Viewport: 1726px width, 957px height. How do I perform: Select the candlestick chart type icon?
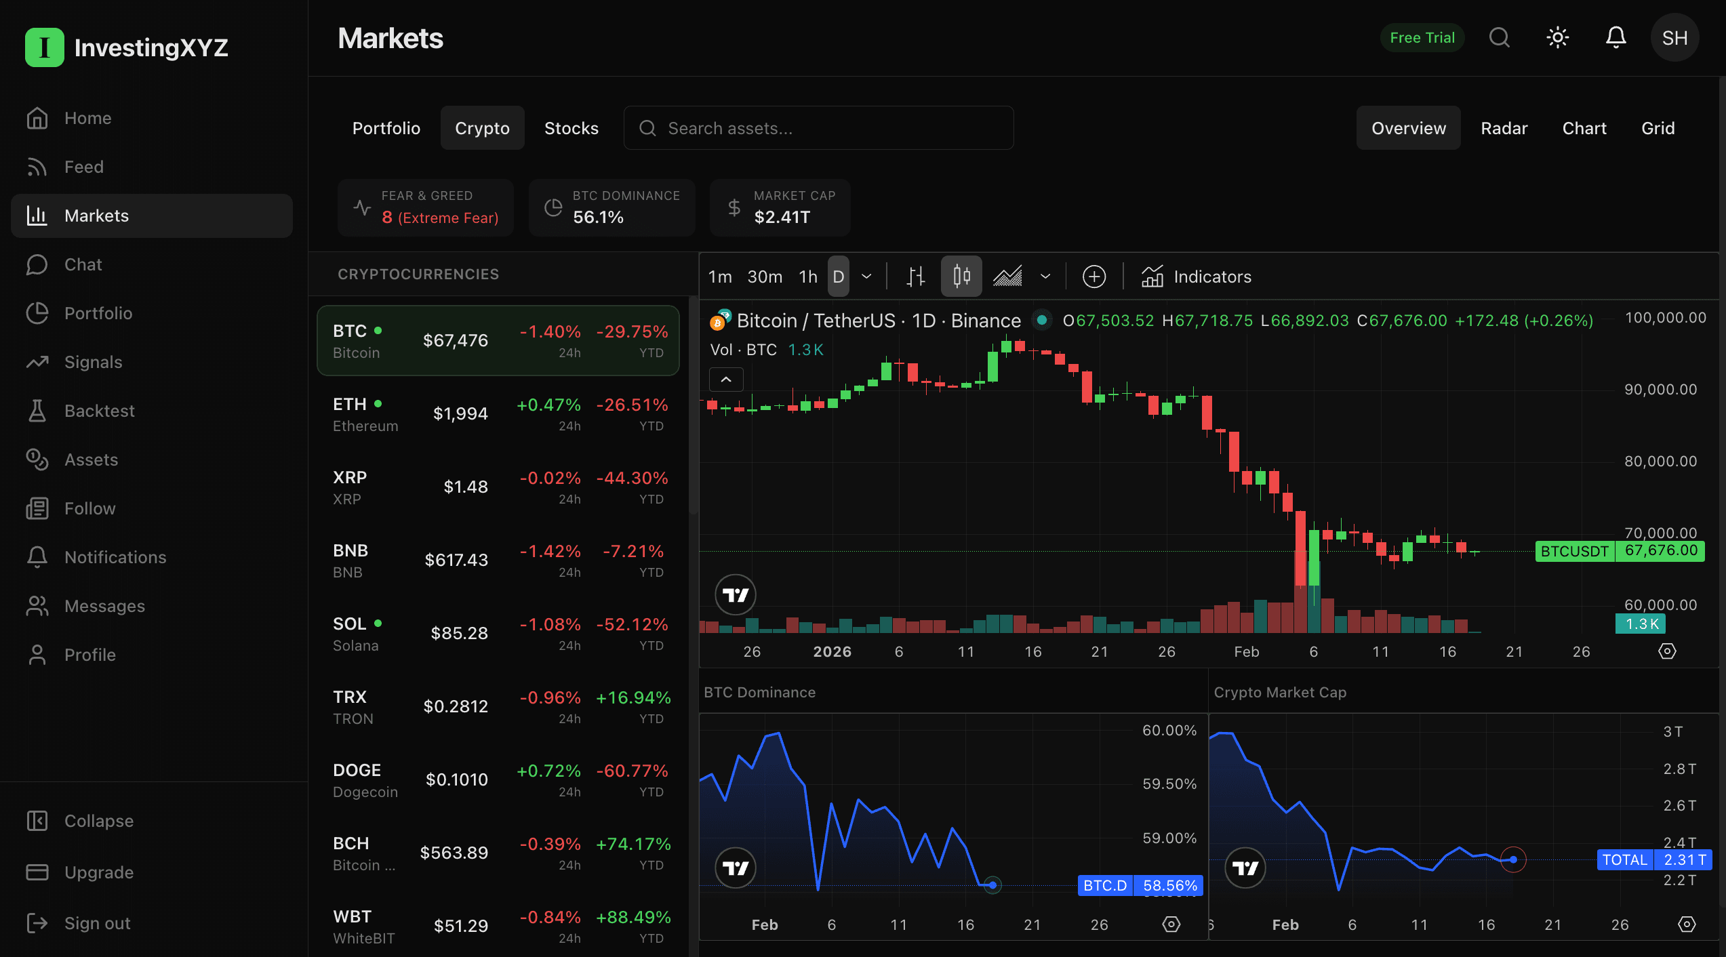961,277
